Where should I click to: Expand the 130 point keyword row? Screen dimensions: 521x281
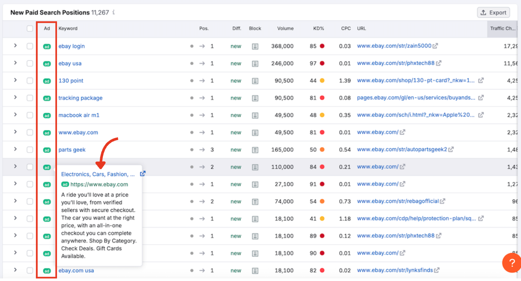click(x=16, y=80)
